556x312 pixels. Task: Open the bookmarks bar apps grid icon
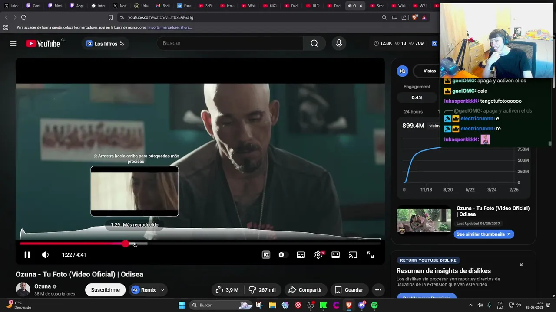pos(6,27)
